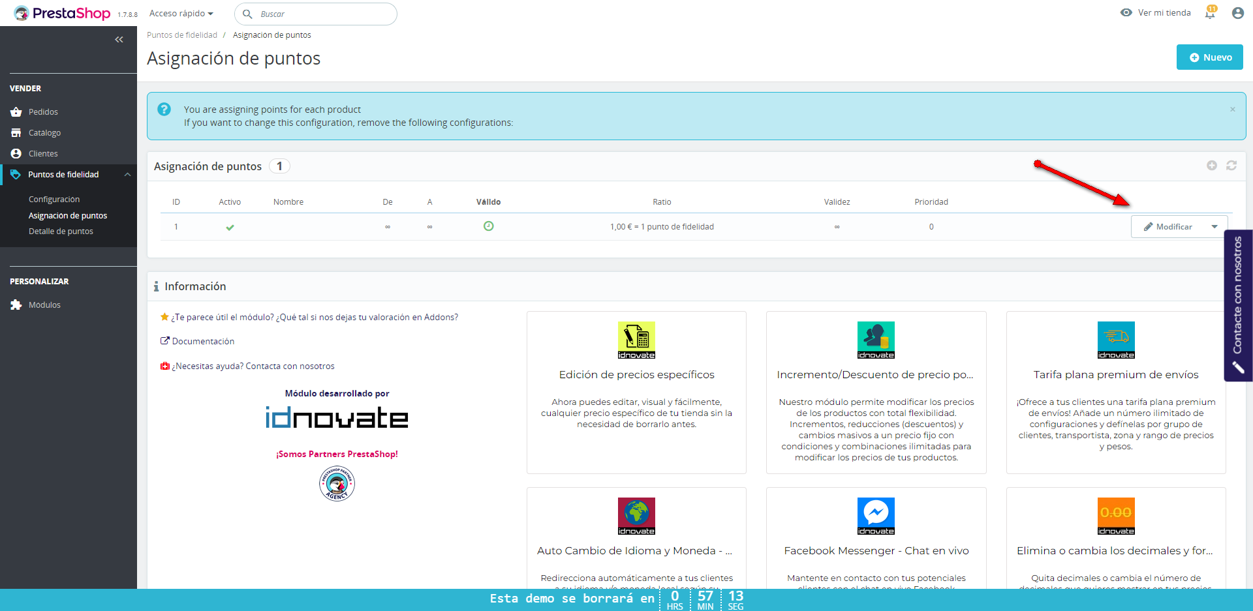
Task: Open the dropdown arrow next to Modificar
Action: 1214,227
